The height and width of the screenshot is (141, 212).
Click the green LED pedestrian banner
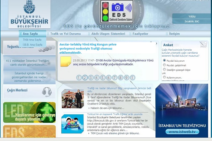click(29, 112)
